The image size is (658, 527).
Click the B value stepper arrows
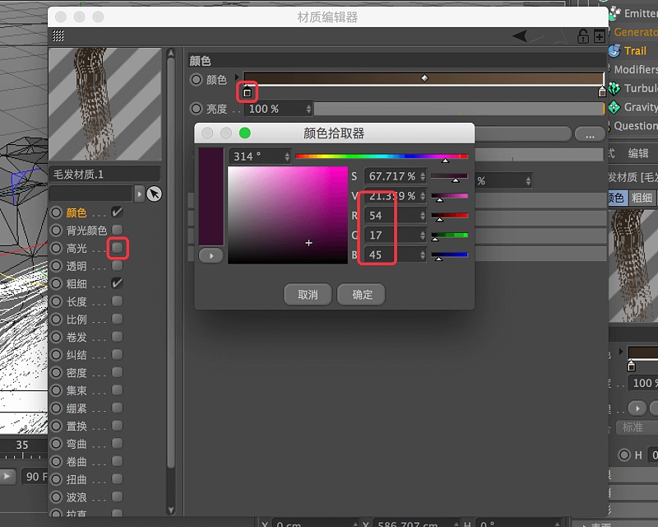click(x=423, y=254)
